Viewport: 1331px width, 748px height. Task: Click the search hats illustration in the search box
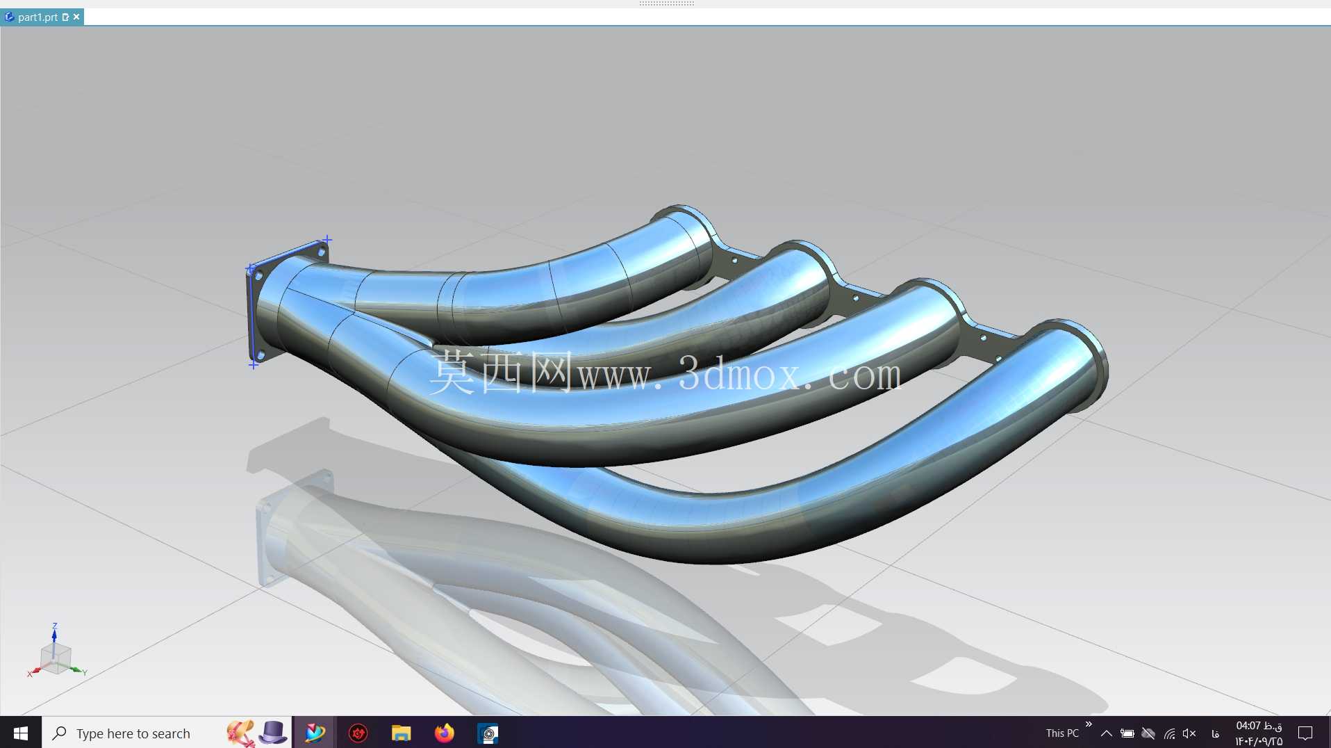click(257, 733)
